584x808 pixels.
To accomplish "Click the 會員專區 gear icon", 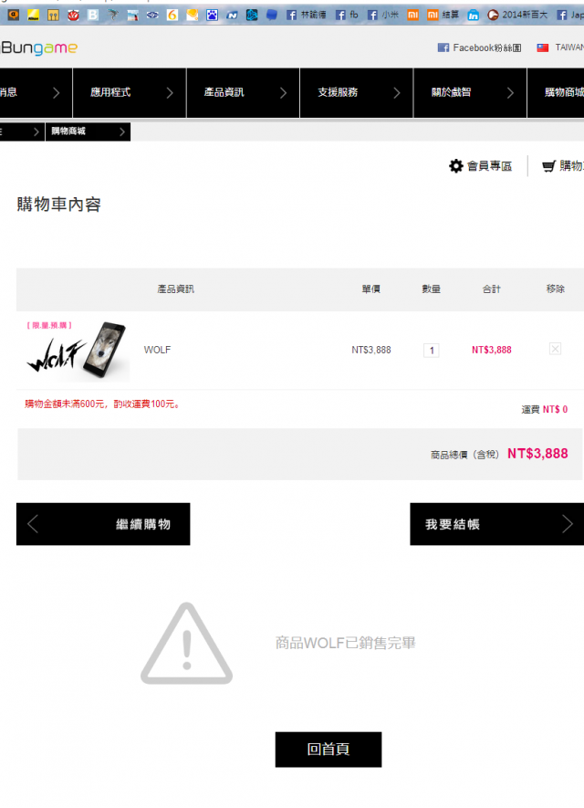I will (455, 166).
